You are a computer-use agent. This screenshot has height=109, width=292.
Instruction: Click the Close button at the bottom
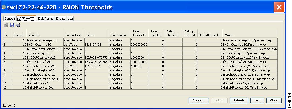coord(274,100)
